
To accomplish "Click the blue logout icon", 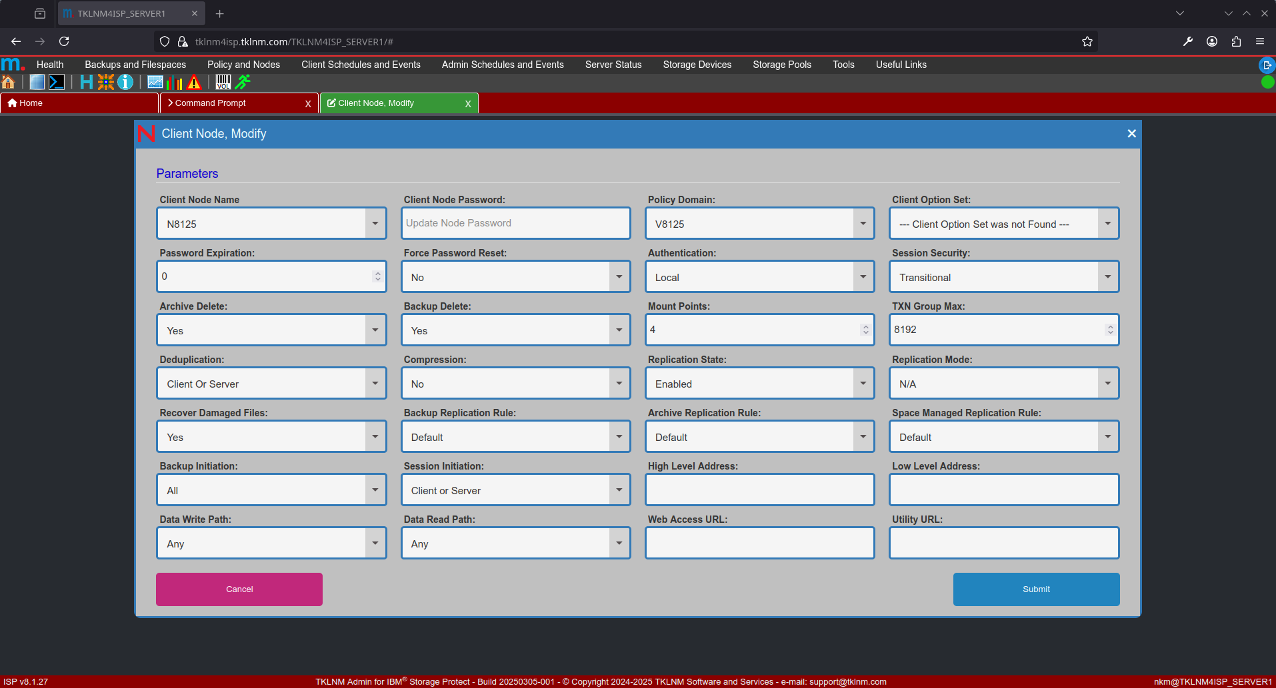I will click(1266, 65).
